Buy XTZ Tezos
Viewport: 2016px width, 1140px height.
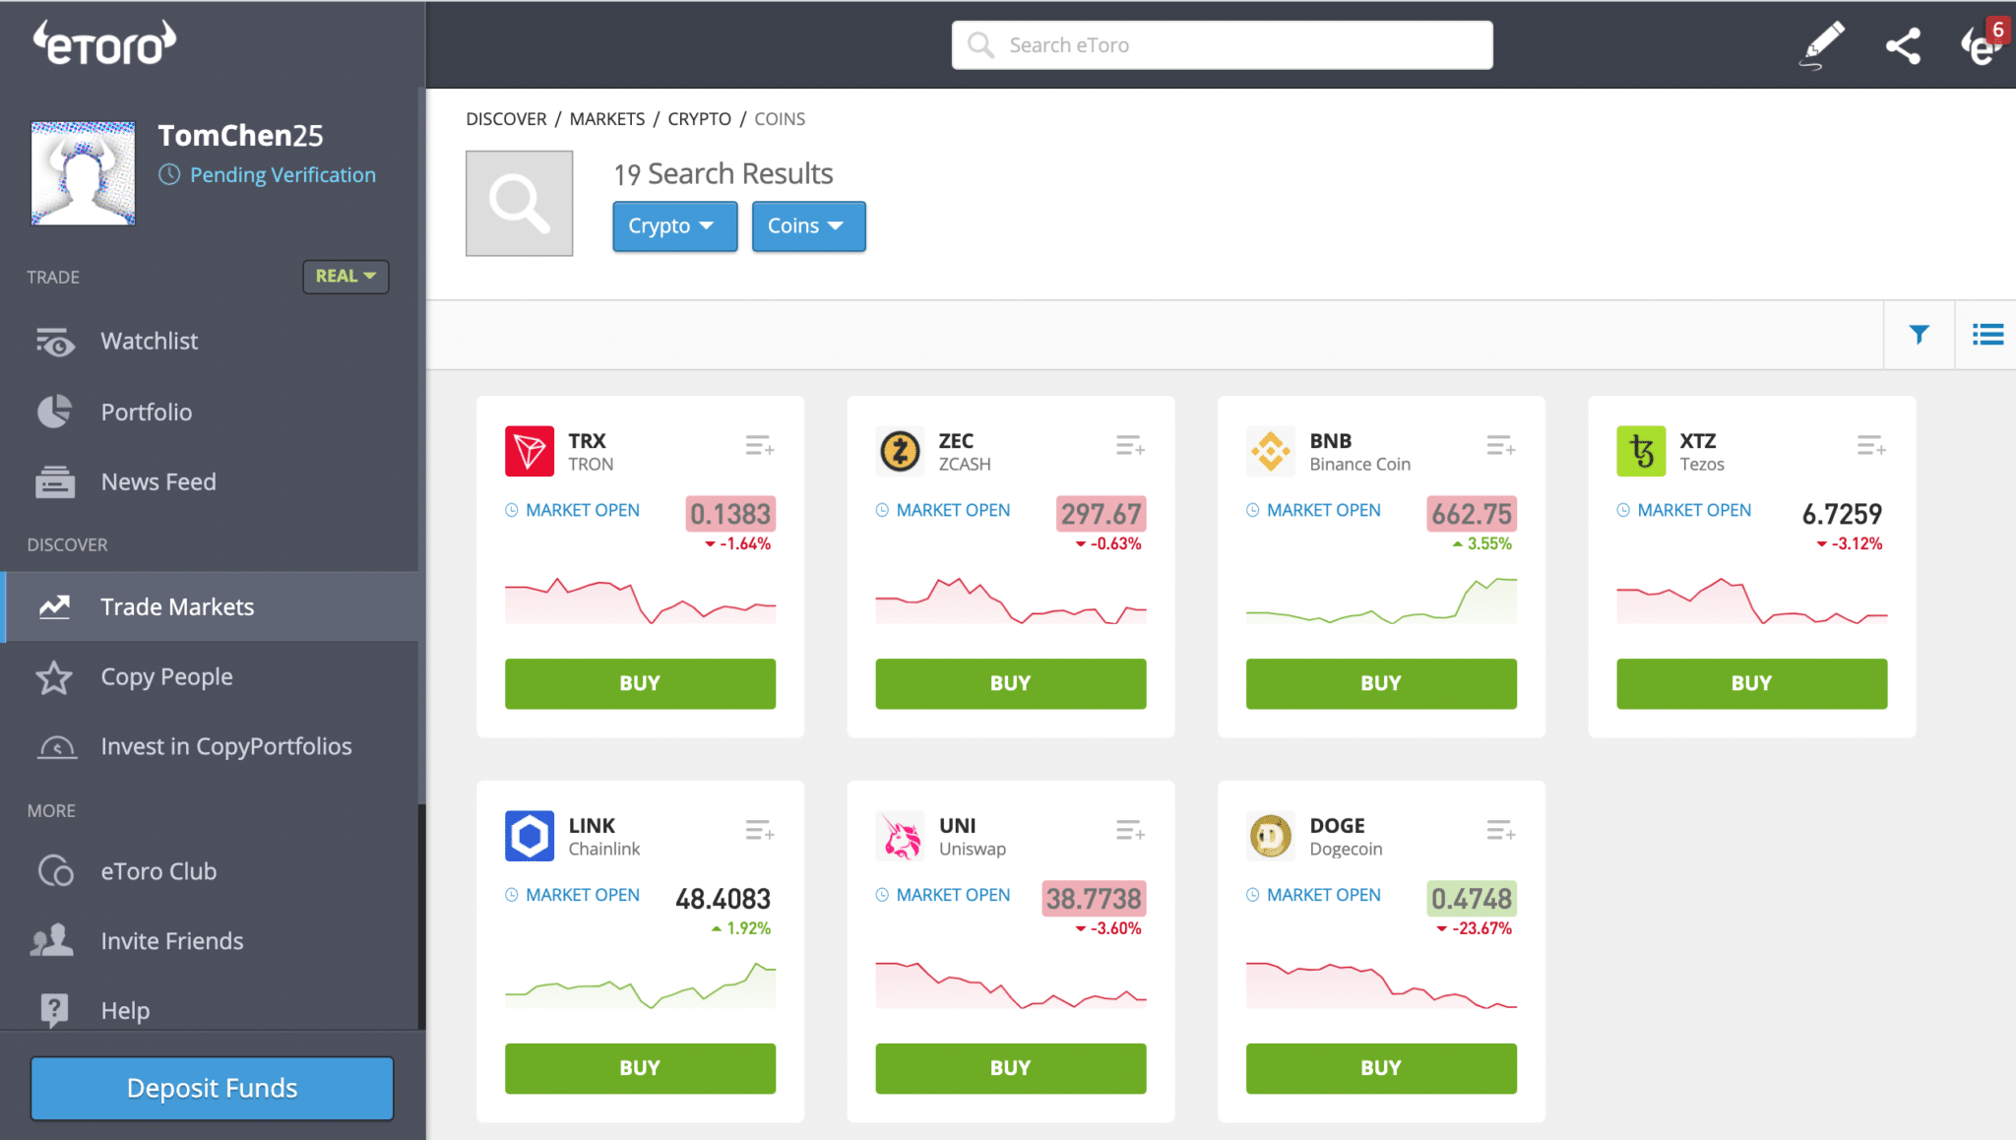(1751, 683)
